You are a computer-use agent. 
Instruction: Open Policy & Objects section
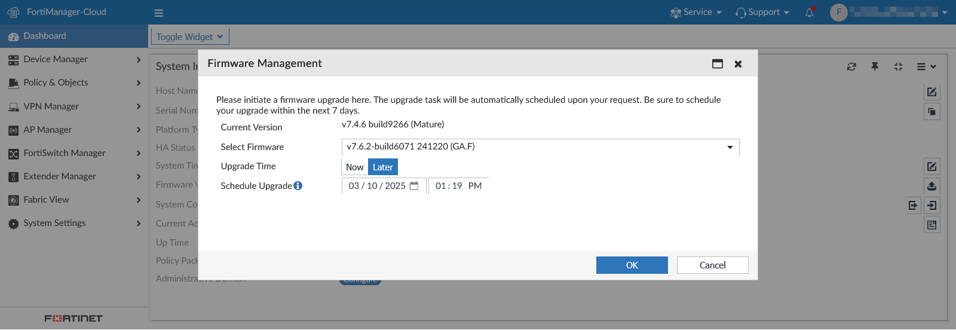56,82
